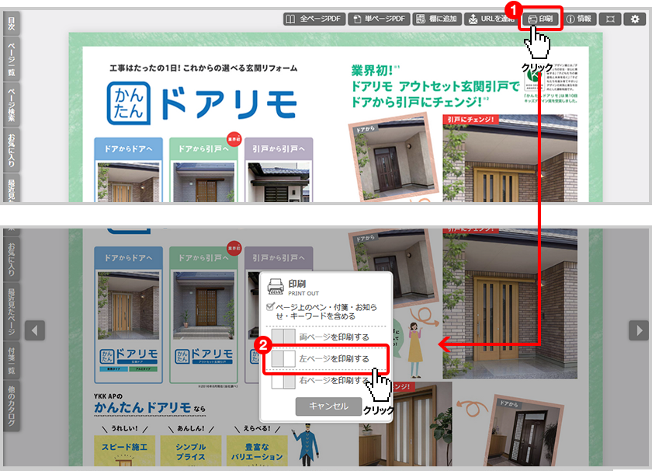
Task: Open the 全ページPDF download
Action: tap(311, 19)
